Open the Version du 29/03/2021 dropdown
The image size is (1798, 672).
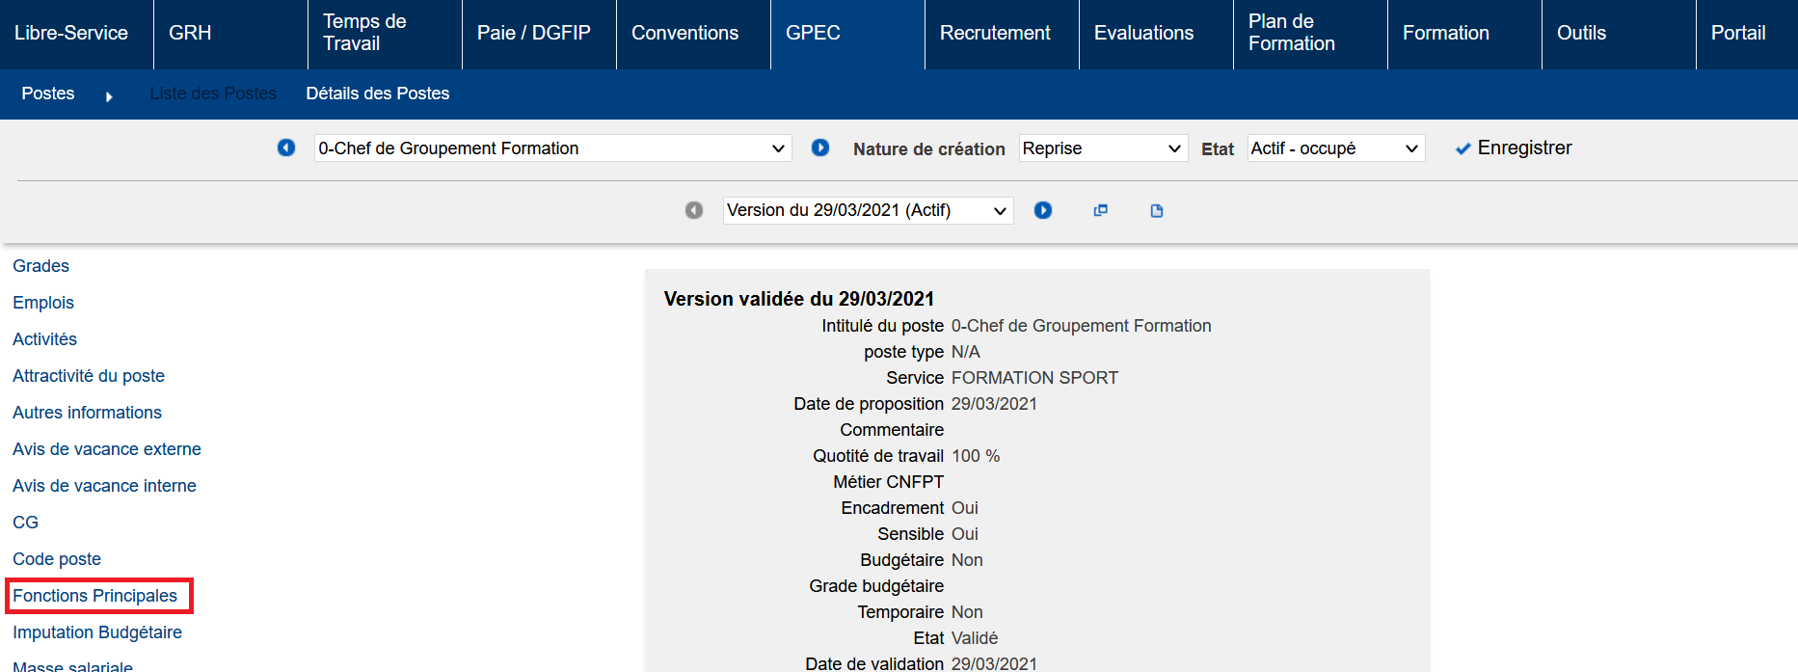868,210
